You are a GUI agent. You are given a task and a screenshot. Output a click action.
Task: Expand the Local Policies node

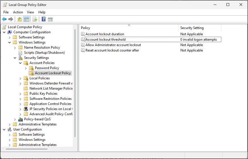click(x=20, y=79)
